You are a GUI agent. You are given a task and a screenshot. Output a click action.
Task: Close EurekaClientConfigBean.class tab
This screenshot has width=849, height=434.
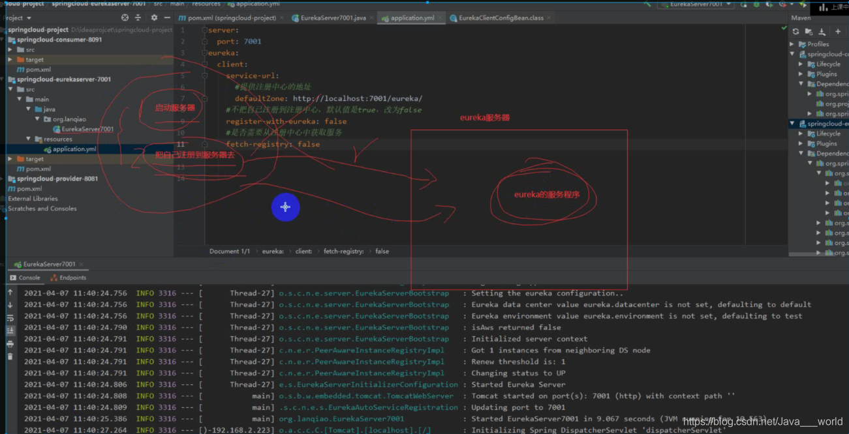click(x=550, y=18)
